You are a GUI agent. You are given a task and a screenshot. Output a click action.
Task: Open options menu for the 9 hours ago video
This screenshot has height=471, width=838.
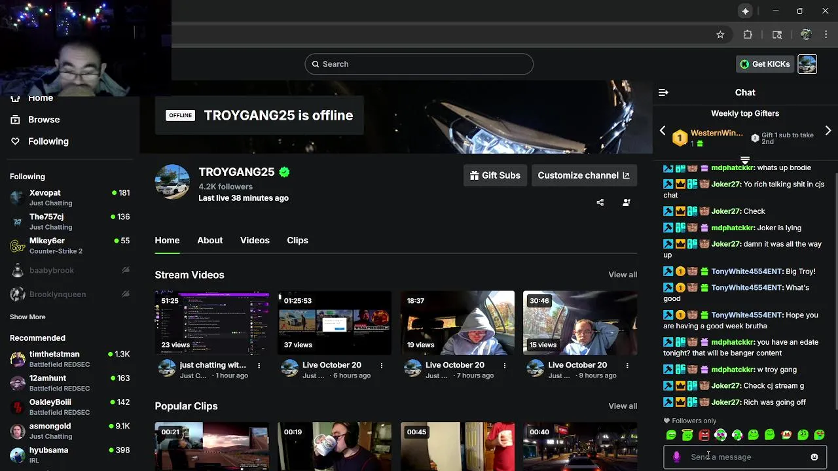click(627, 366)
